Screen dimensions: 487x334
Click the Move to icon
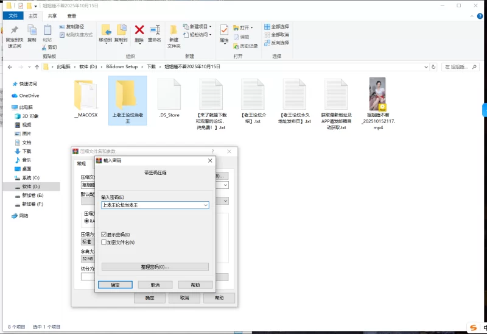[105, 30]
